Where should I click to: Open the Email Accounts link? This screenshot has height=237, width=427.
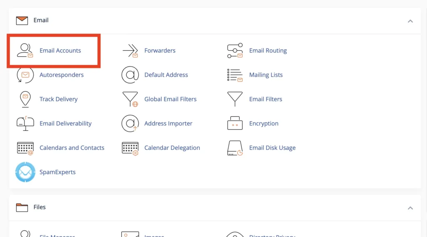tap(60, 51)
